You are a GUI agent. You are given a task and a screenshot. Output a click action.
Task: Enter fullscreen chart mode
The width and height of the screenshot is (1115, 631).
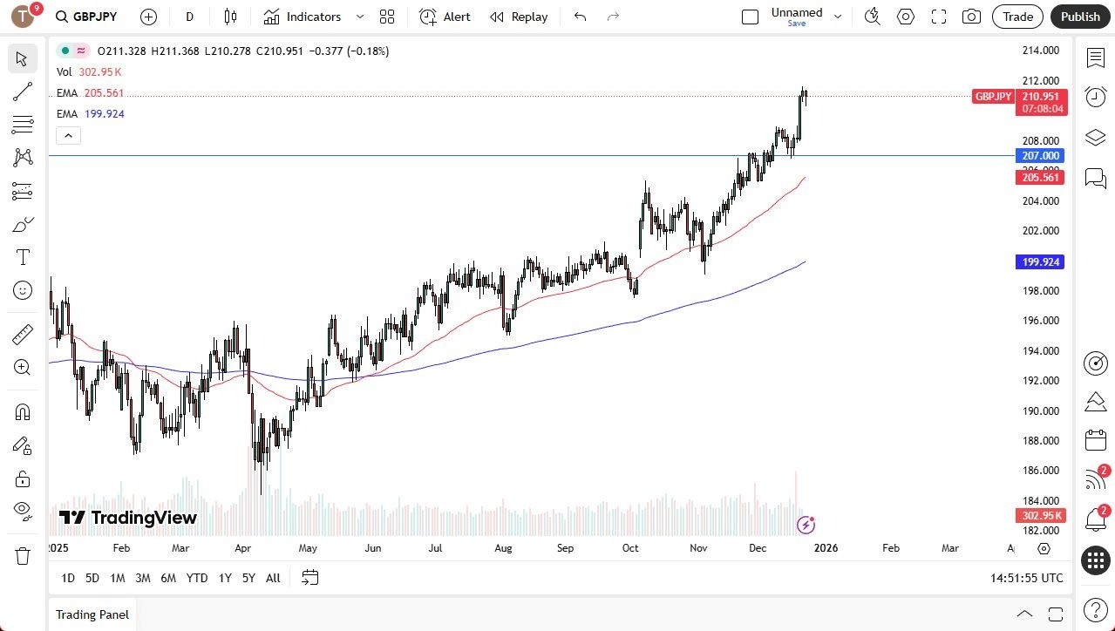point(939,17)
